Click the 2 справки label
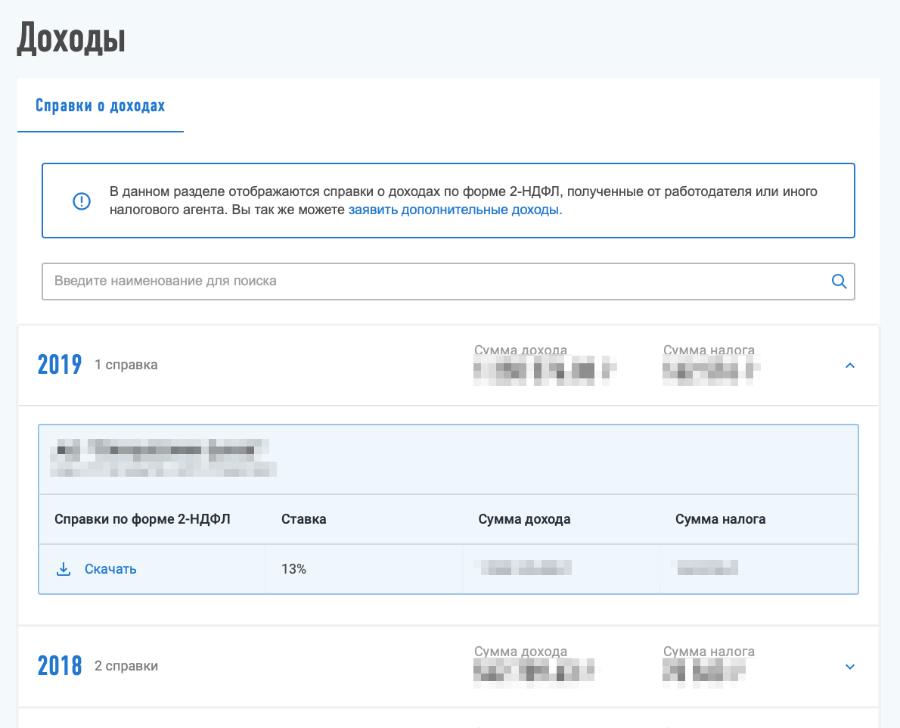The height and width of the screenshot is (728, 900). pyautogui.click(x=126, y=666)
